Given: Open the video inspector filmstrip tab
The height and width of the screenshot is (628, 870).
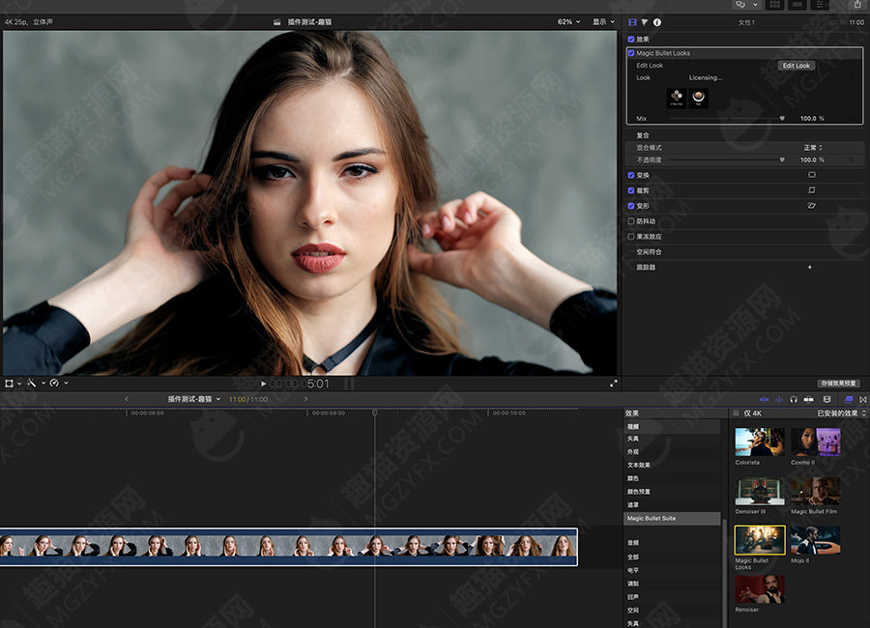Looking at the screenshot, I should pyautogui.click(x=632, y=21).
